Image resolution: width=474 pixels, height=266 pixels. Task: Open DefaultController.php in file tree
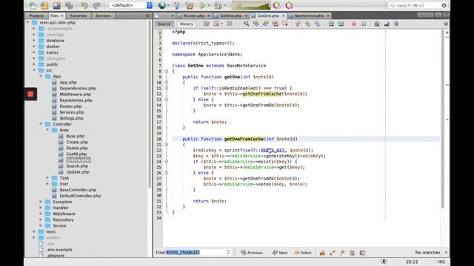click(x=80, y=196)
